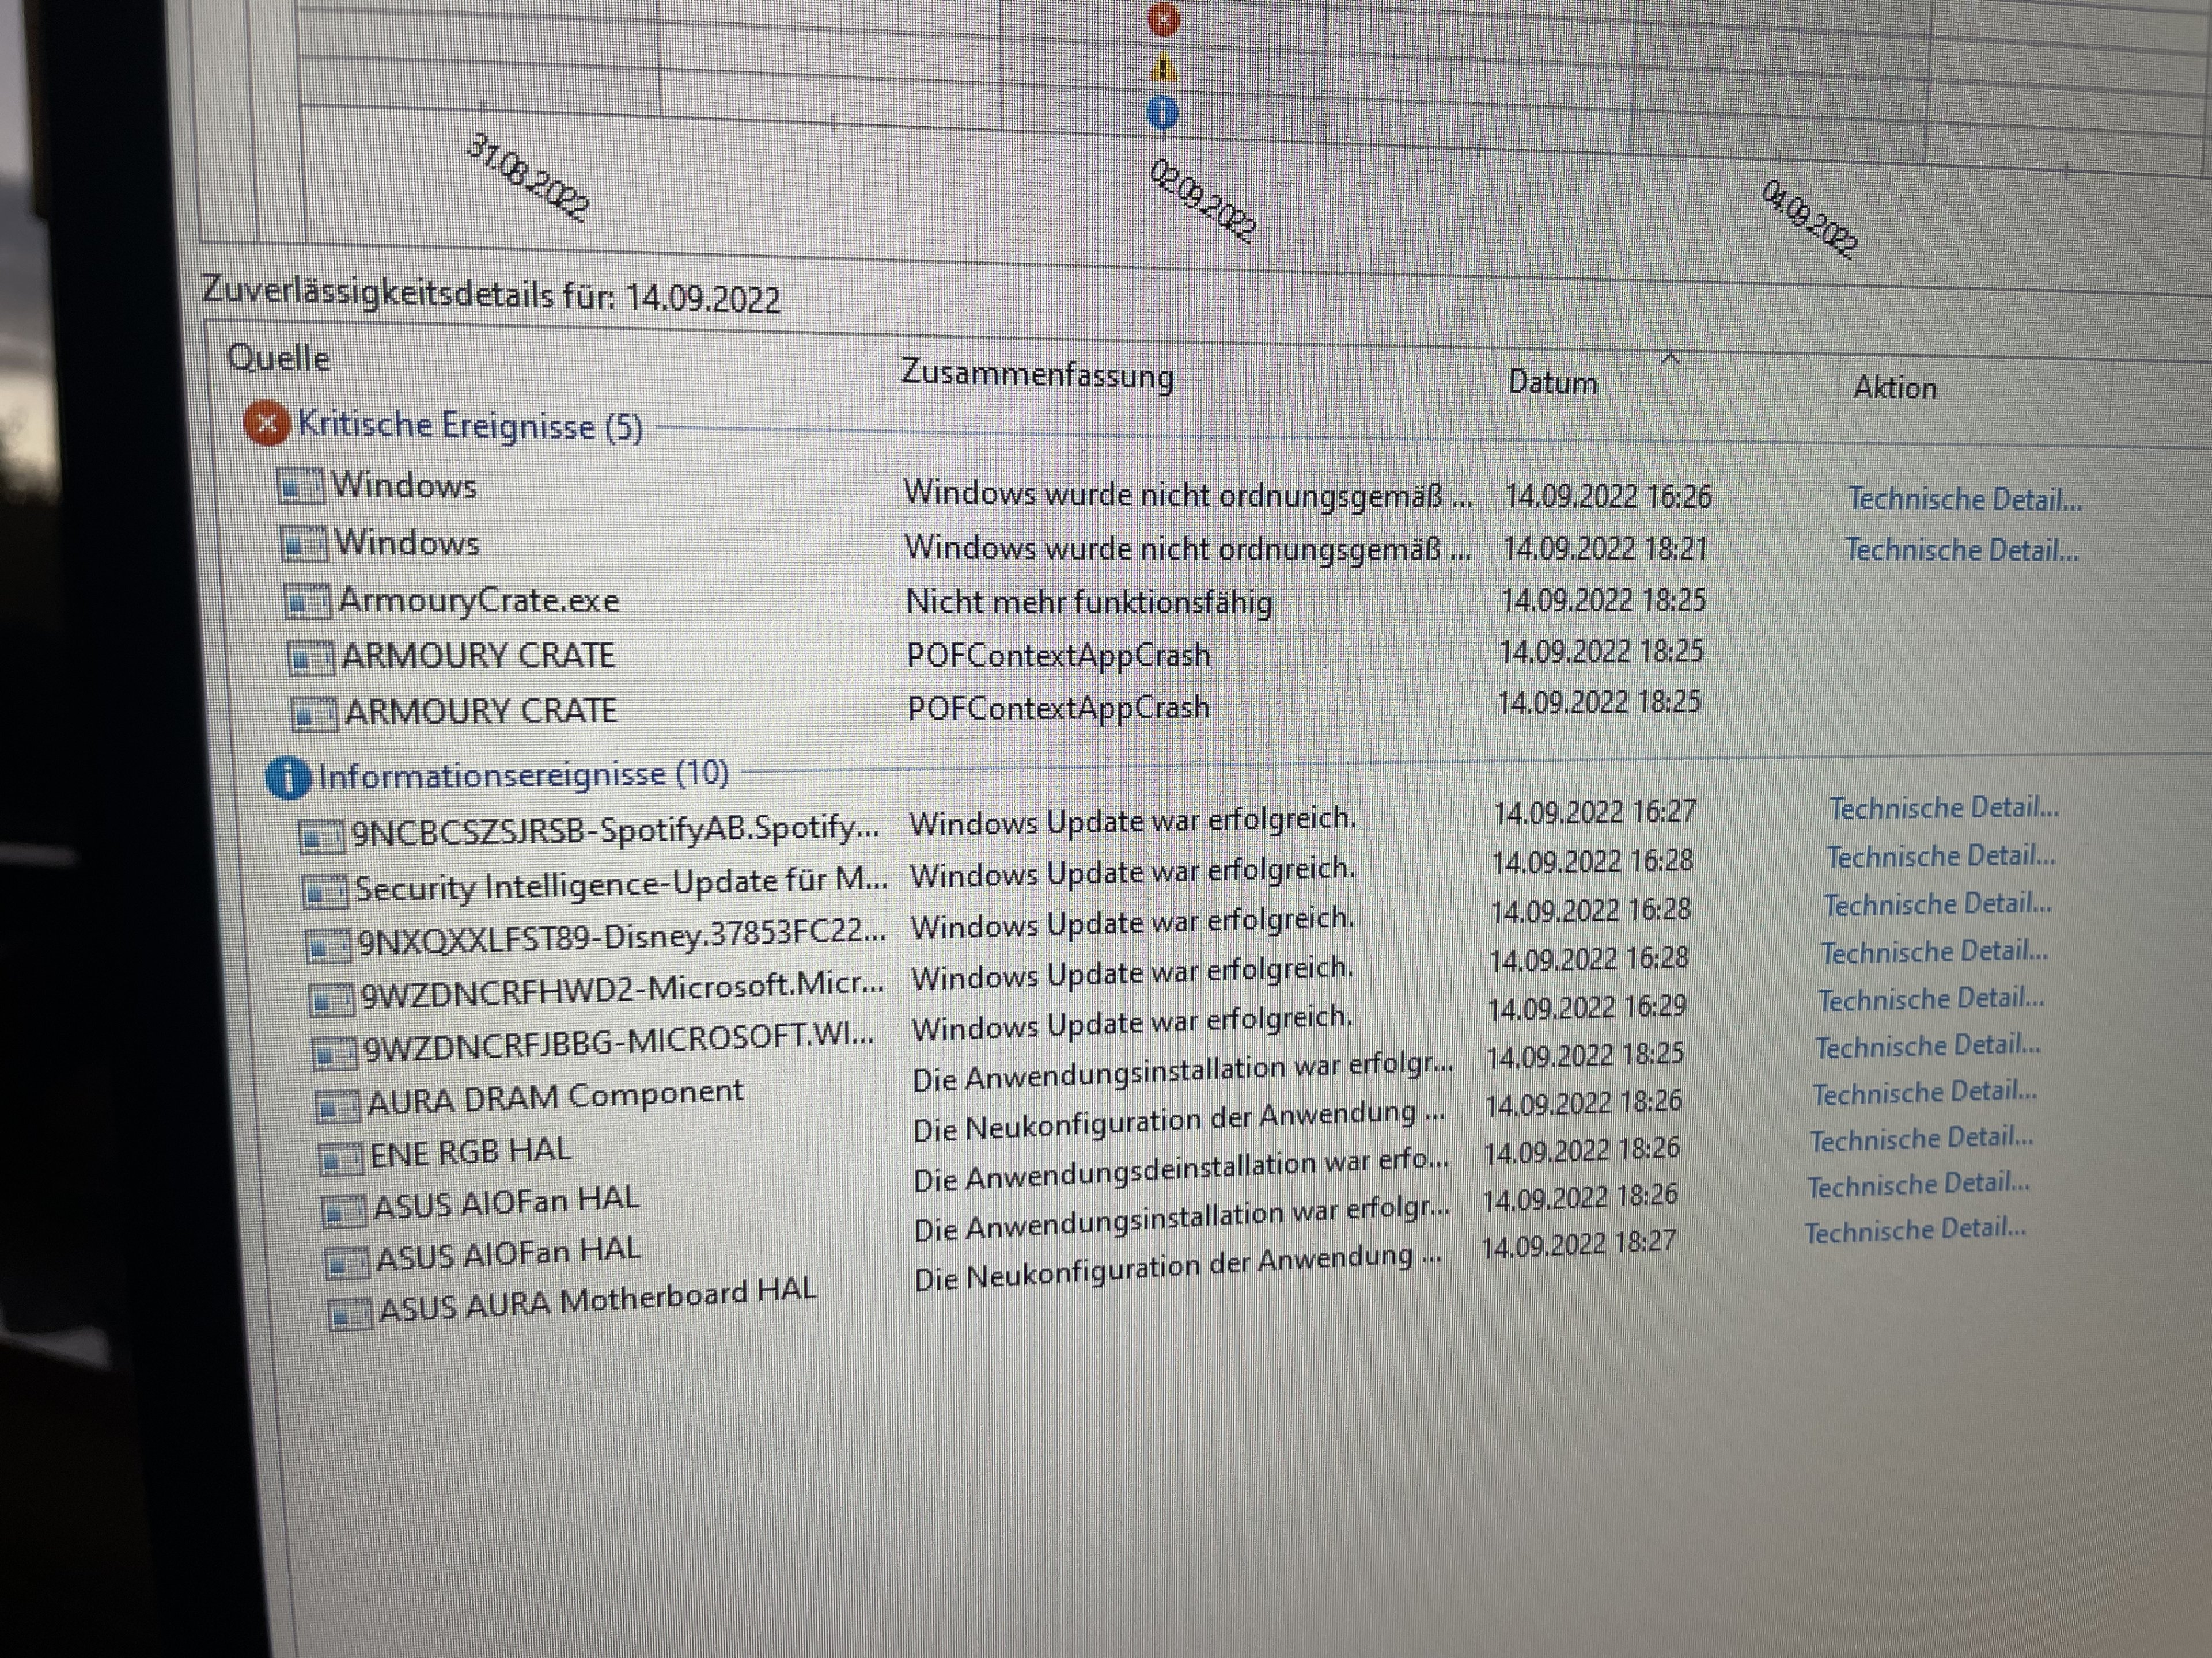
Task: Select the 9NXQXXLFST89-Disney update row
Action: [x=620, y=937]
